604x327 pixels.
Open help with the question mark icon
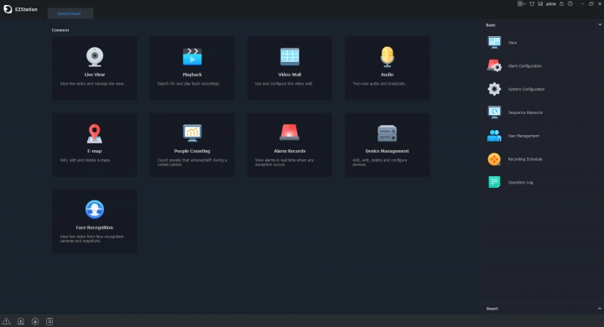click(x=570, y=4)
